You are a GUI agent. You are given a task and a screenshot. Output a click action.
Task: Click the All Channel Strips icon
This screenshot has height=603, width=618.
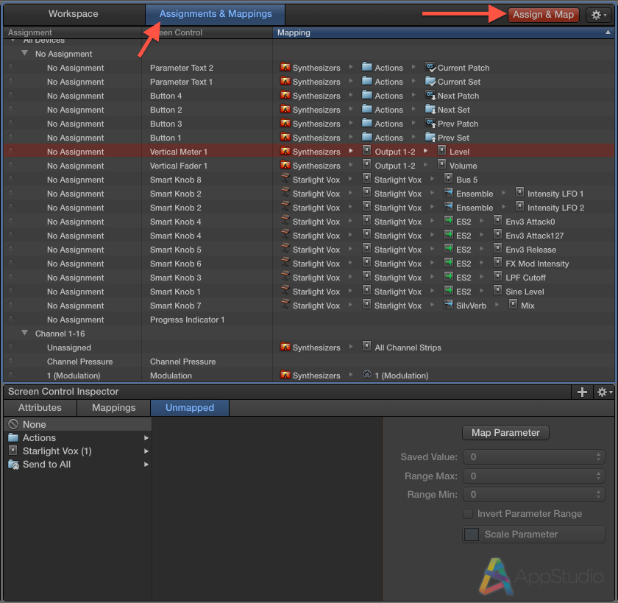pos(367,347)
